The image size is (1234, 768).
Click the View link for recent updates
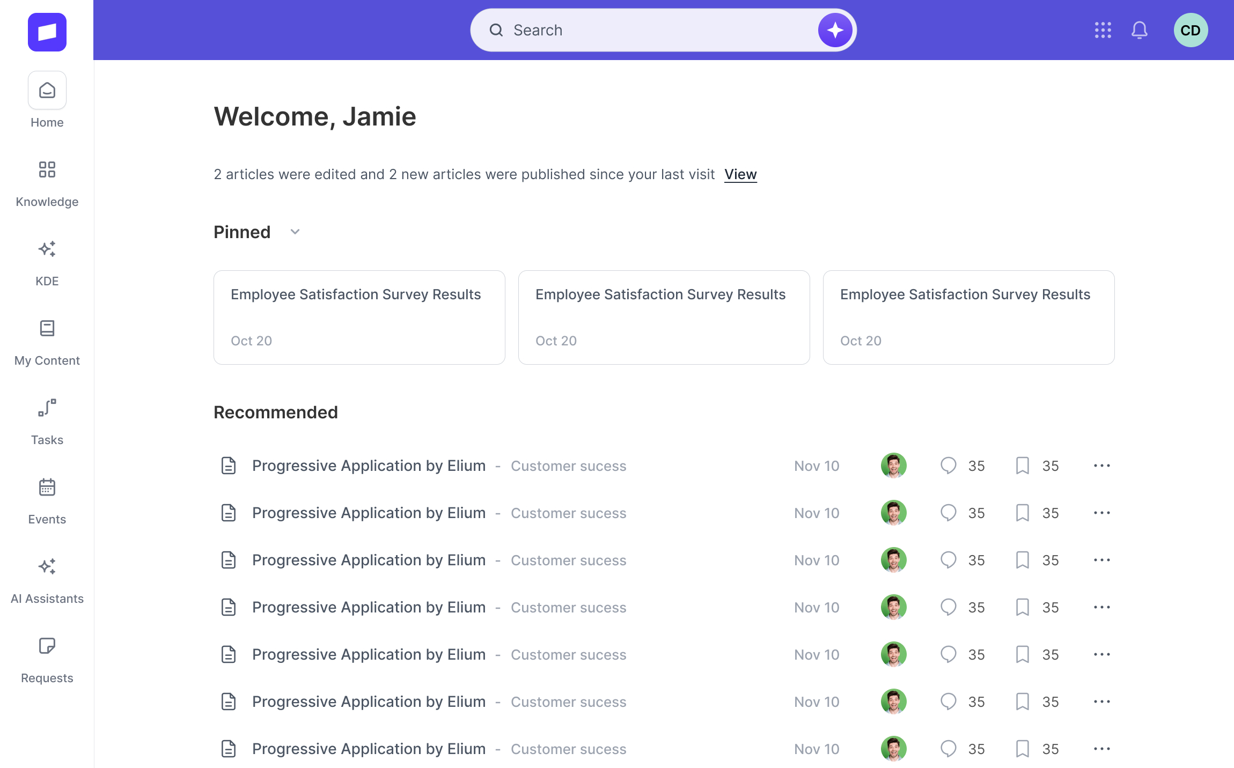(740, 174)
